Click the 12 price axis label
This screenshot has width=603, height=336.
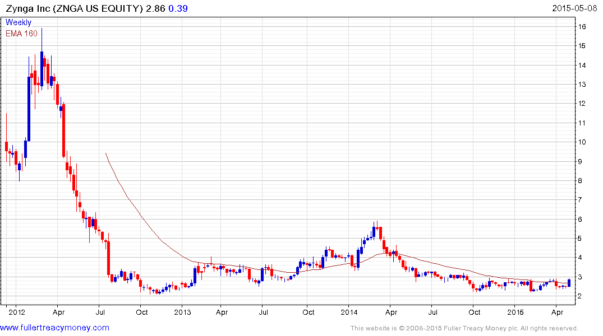tap(582, 104)
